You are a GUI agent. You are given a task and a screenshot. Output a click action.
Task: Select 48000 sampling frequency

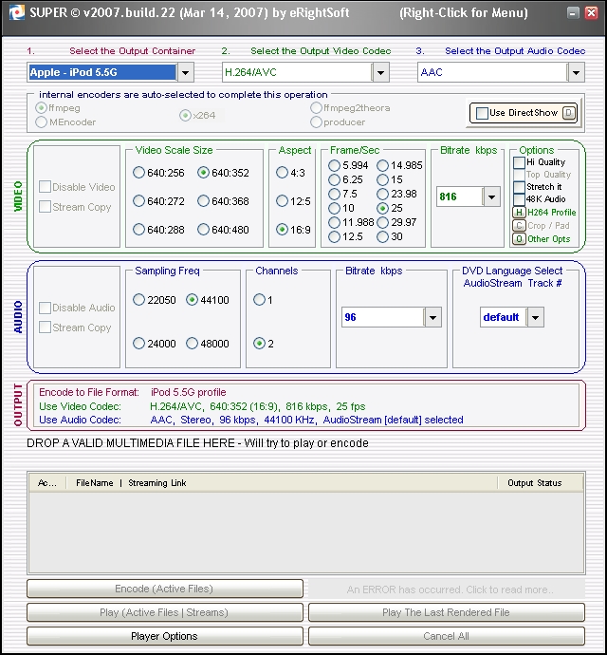[x=192, y=344]
